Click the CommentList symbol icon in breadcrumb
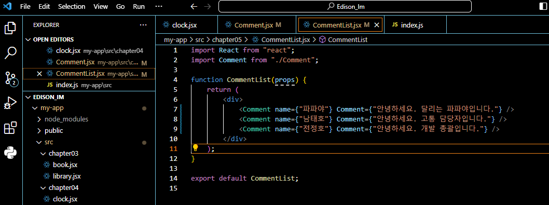Viewport: 549px width, 205px height. click(x=322, y=39)
